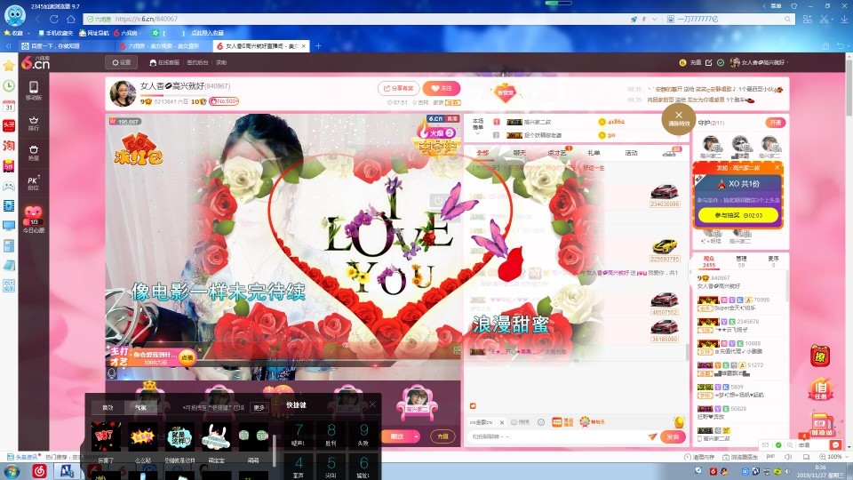Switch to 麦序 mic queue tab

coord(773,261)
